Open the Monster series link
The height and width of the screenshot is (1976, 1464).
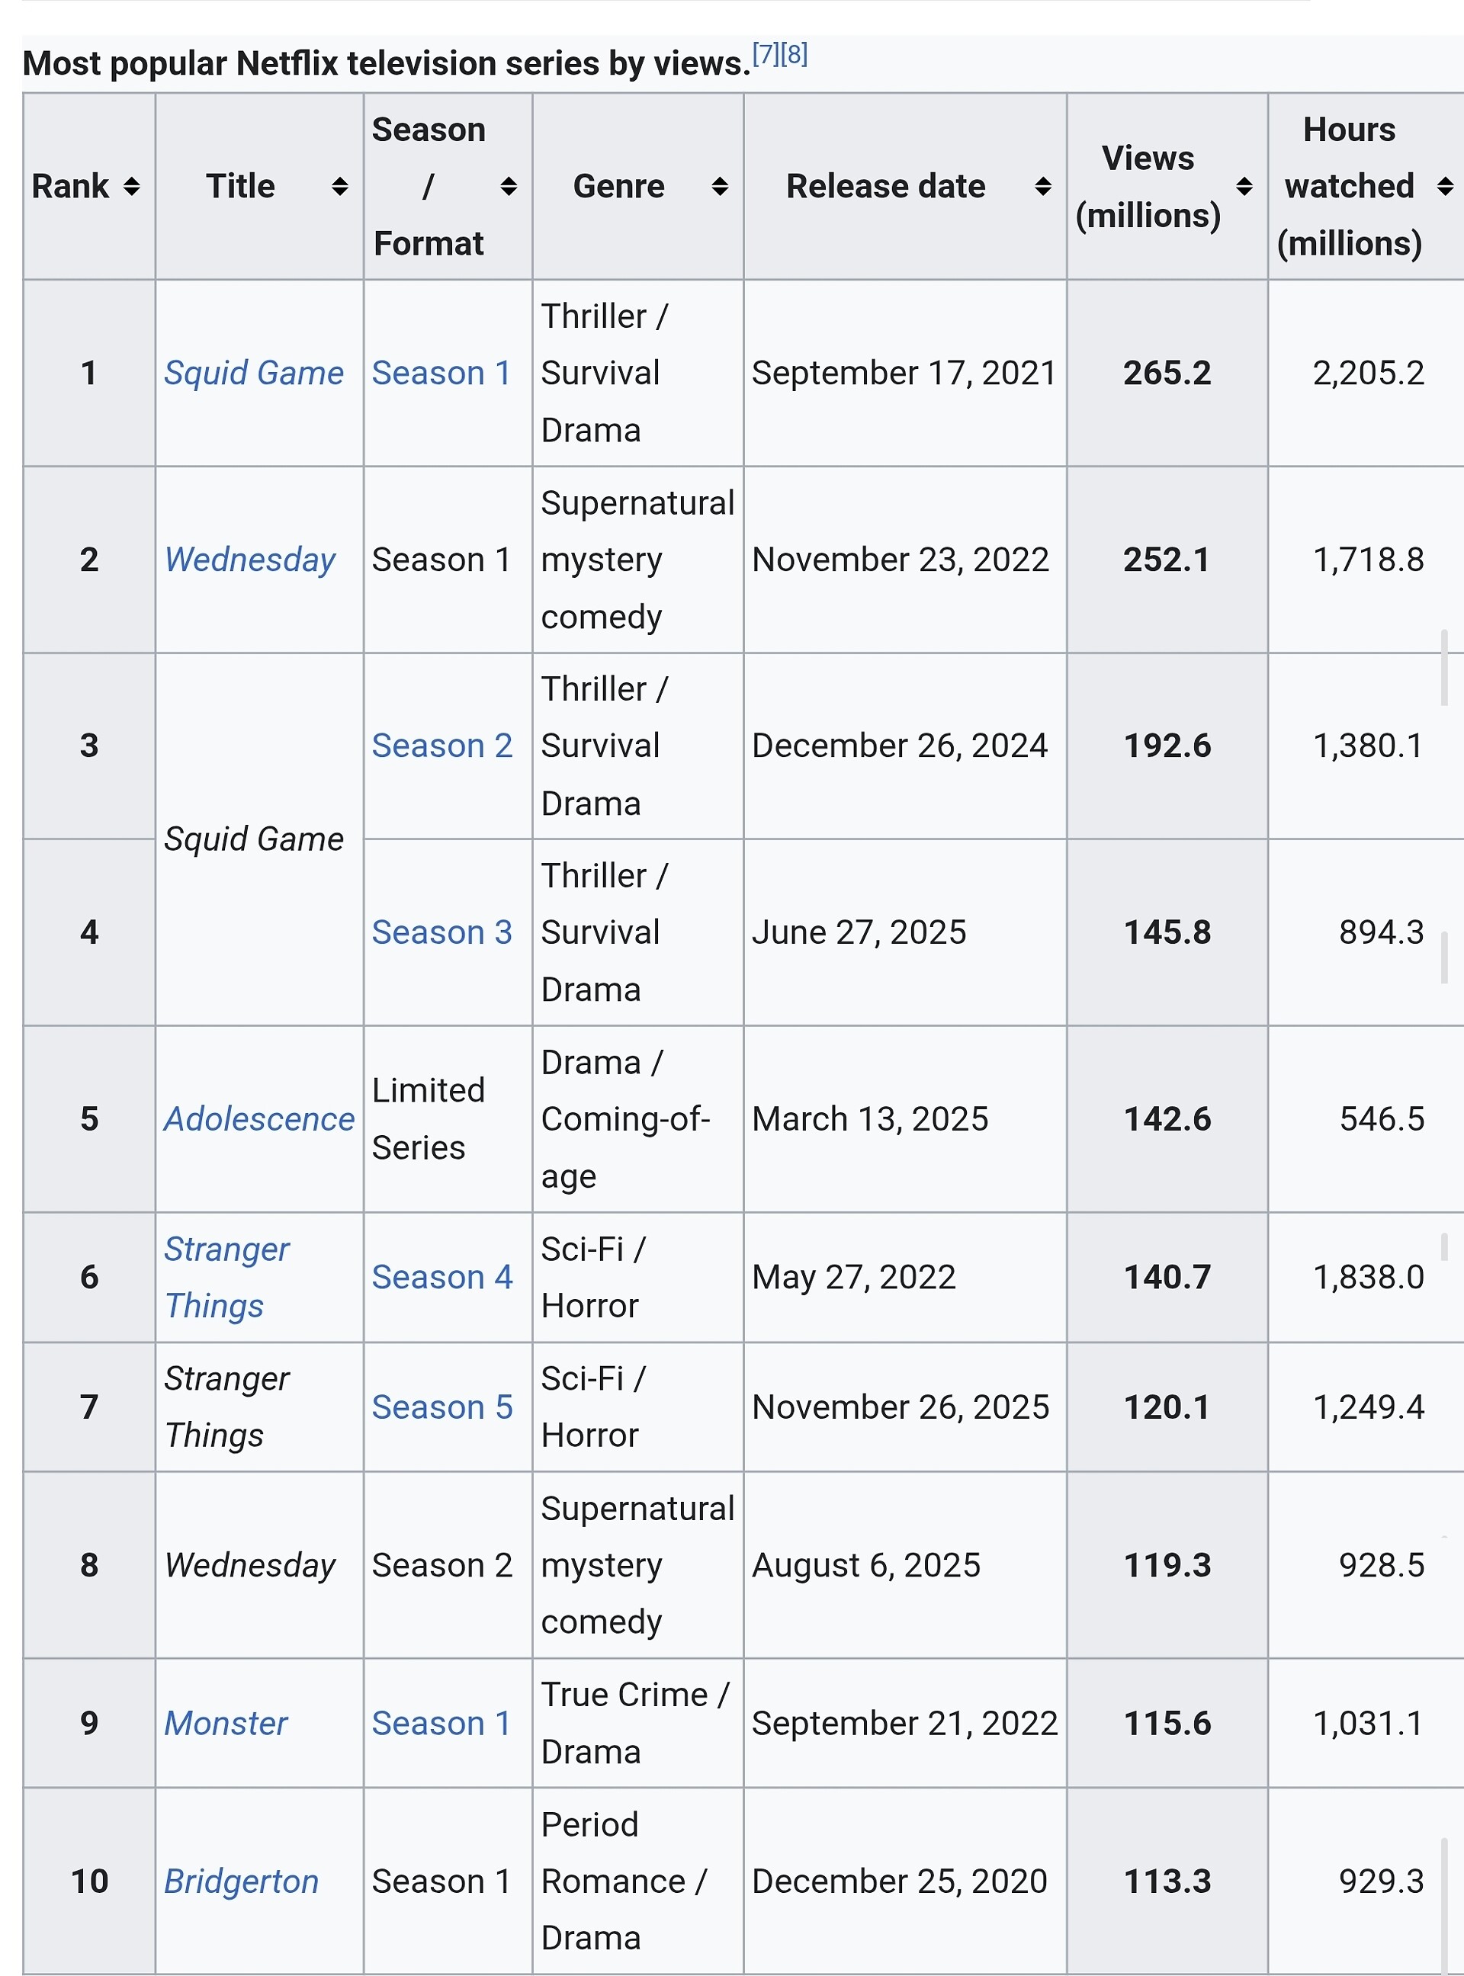(226, 1724)
